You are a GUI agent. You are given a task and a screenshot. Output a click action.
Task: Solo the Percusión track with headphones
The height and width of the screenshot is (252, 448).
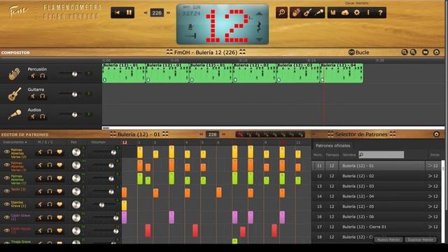(x=43, y=76)
